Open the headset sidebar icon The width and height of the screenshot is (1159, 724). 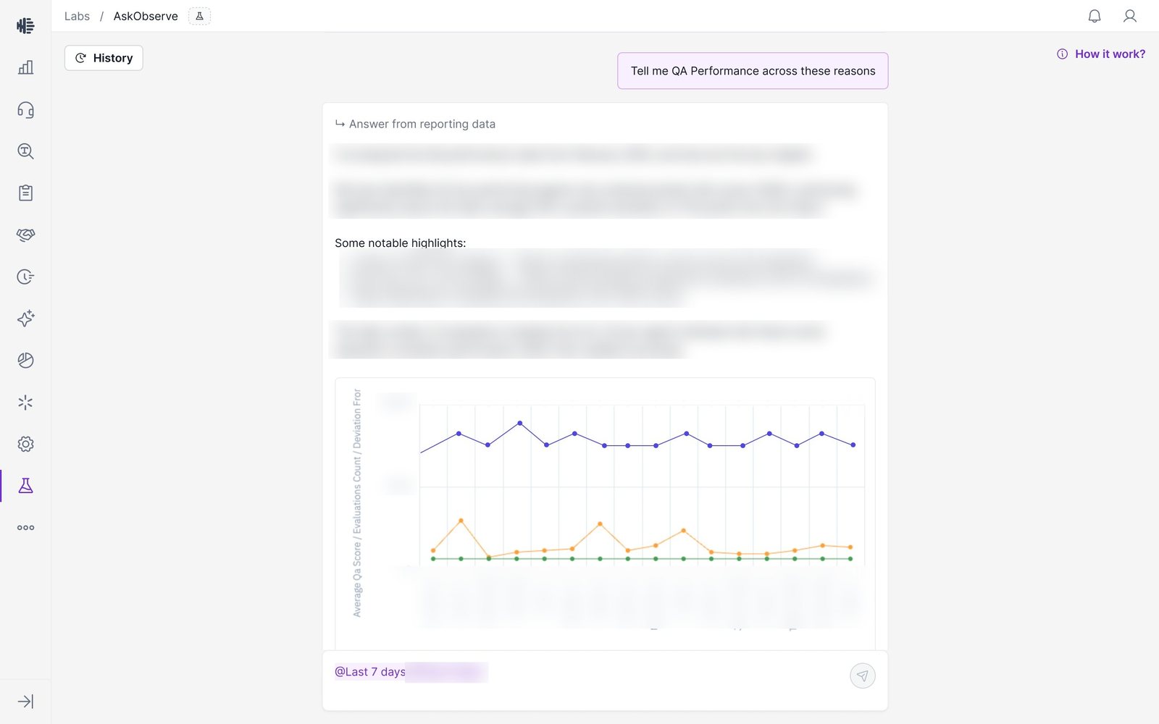click(25, 109)
